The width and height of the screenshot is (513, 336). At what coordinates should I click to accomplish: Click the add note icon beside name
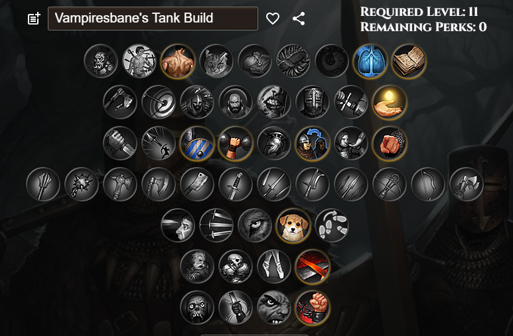click(34, 19)
